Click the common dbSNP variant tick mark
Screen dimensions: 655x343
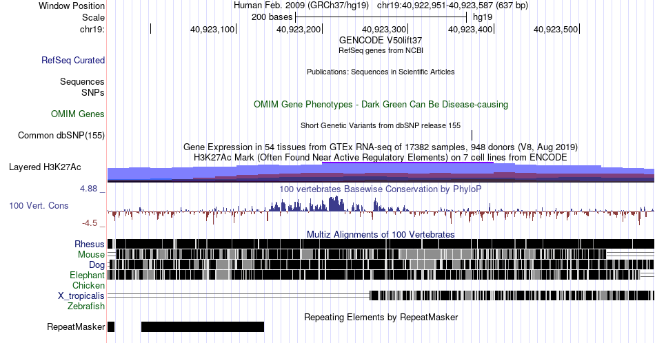(472, 135)
